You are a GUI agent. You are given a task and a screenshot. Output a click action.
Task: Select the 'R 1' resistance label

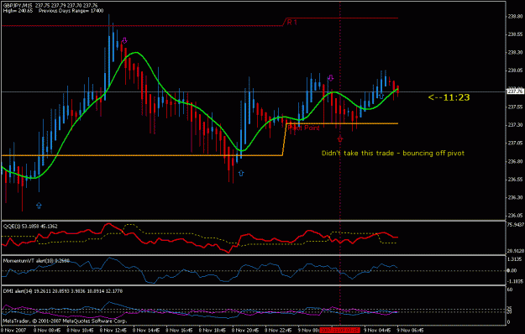pos(291,23)
